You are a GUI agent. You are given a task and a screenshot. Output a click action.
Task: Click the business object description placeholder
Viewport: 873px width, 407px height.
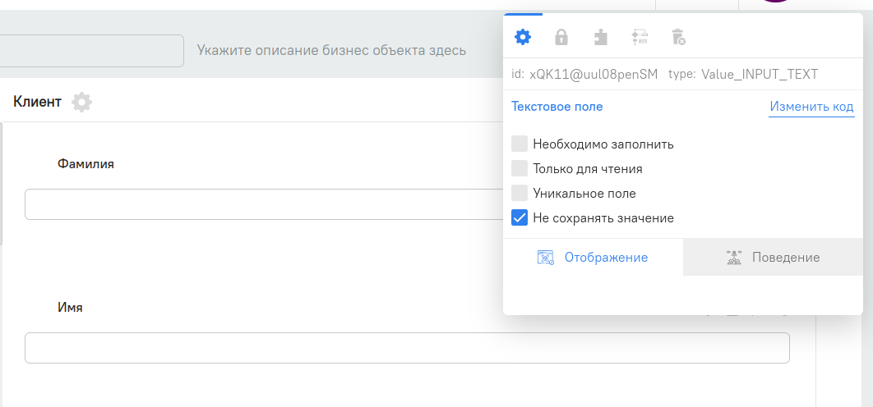(x=331, y=51)
